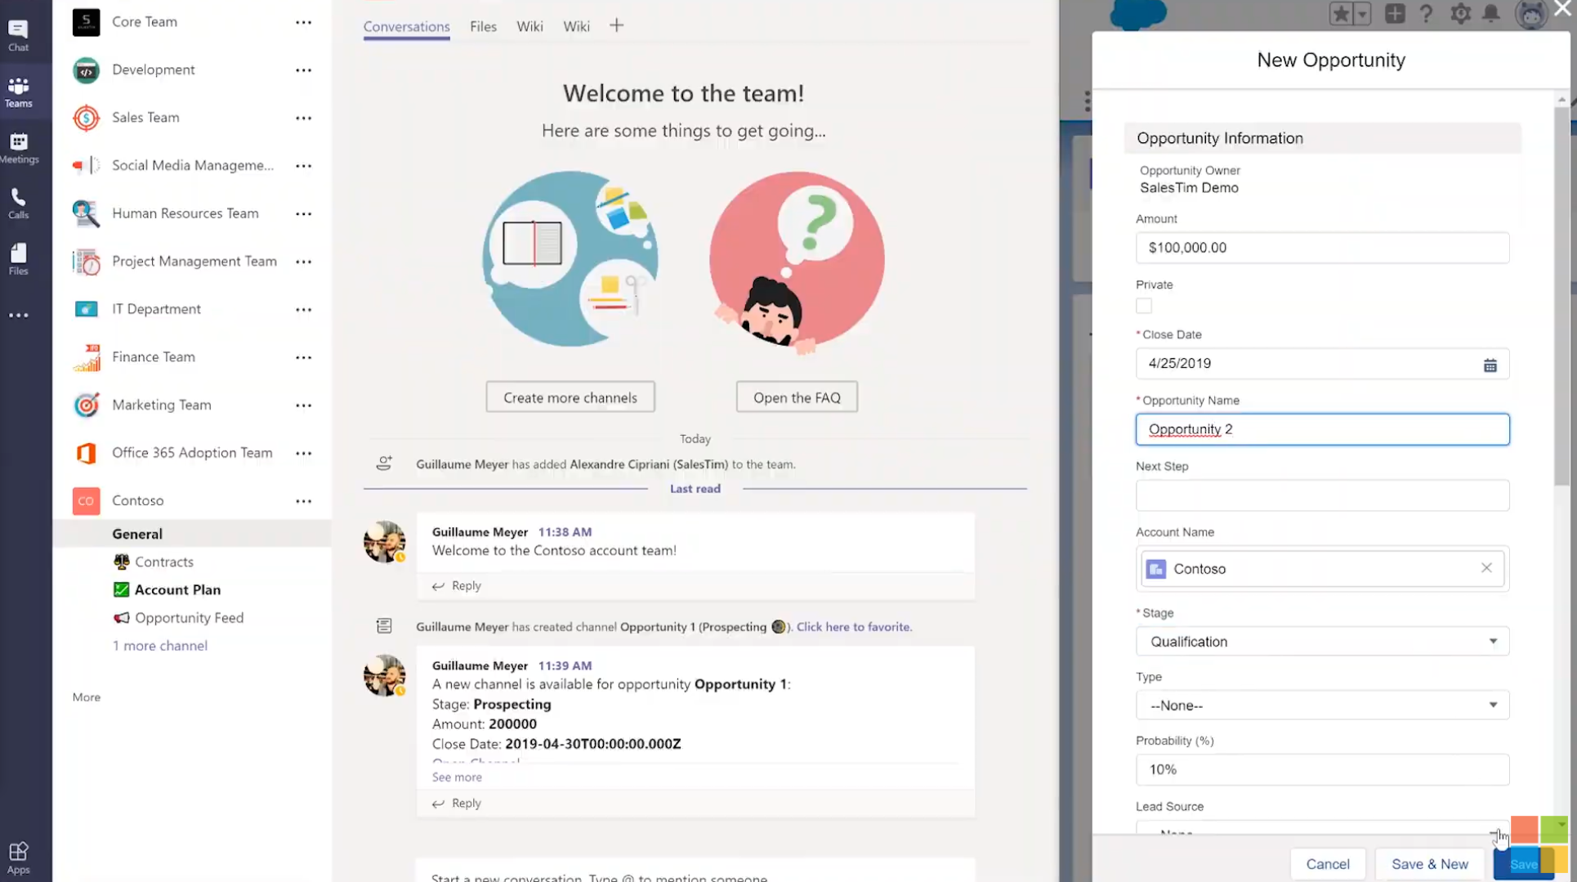Expand the Type dropdown showing --None--
The width and height of the screenshot is (1577, 882).
point(1322,705)
